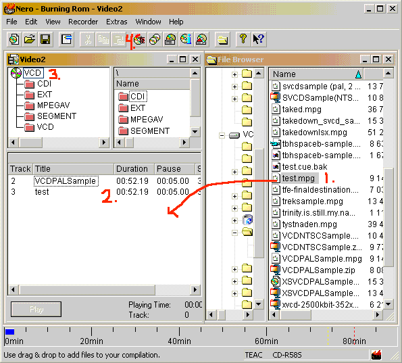Click the Pause column header
The image size is (402, 363).
point(174,169)
